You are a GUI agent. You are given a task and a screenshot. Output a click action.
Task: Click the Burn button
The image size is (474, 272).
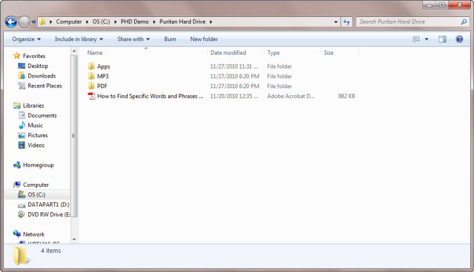point(170,39)
